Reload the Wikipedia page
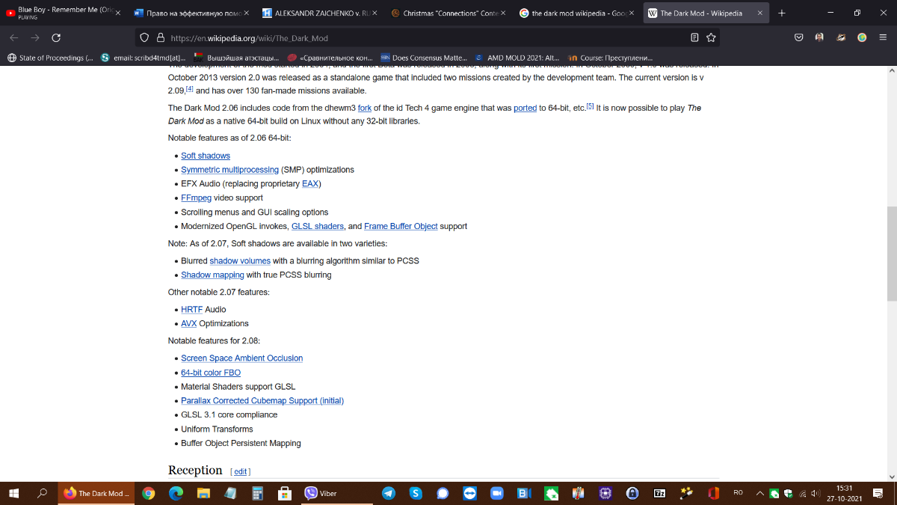 click(x=56, y=37)
